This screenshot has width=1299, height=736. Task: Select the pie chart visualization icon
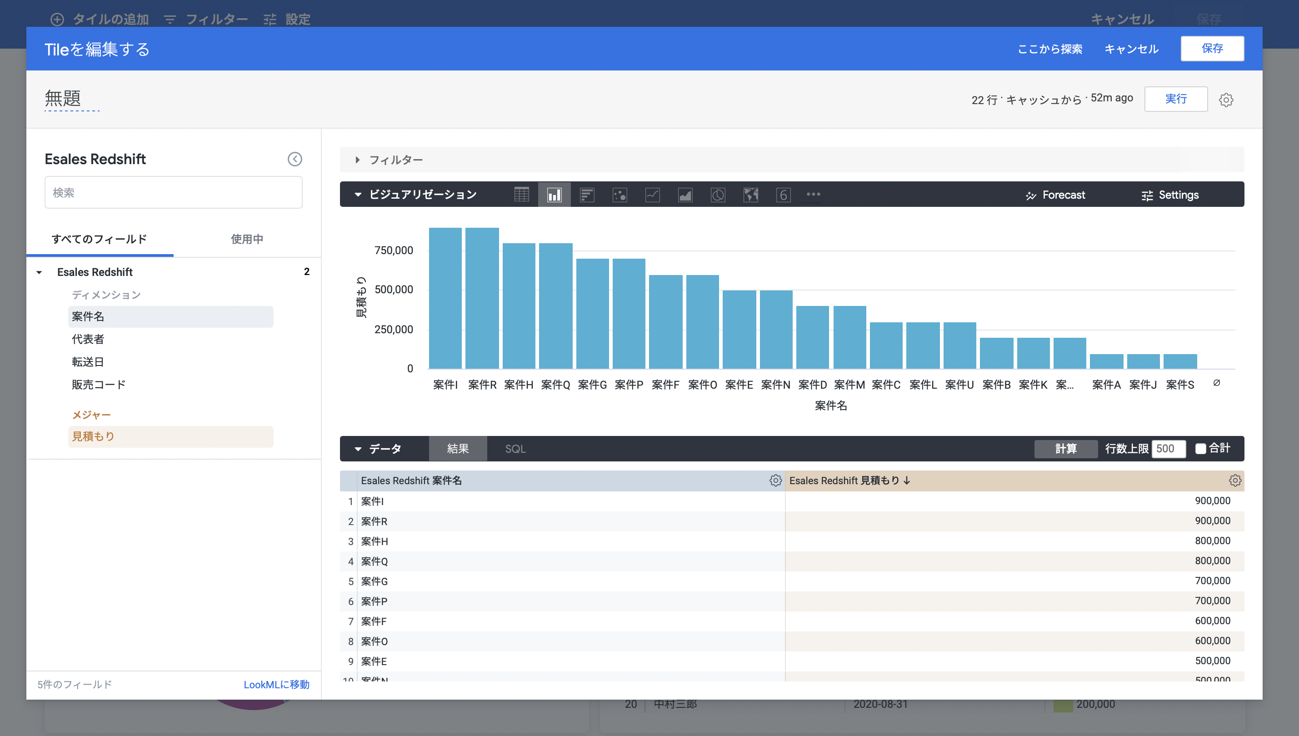(x=718, y=195)
